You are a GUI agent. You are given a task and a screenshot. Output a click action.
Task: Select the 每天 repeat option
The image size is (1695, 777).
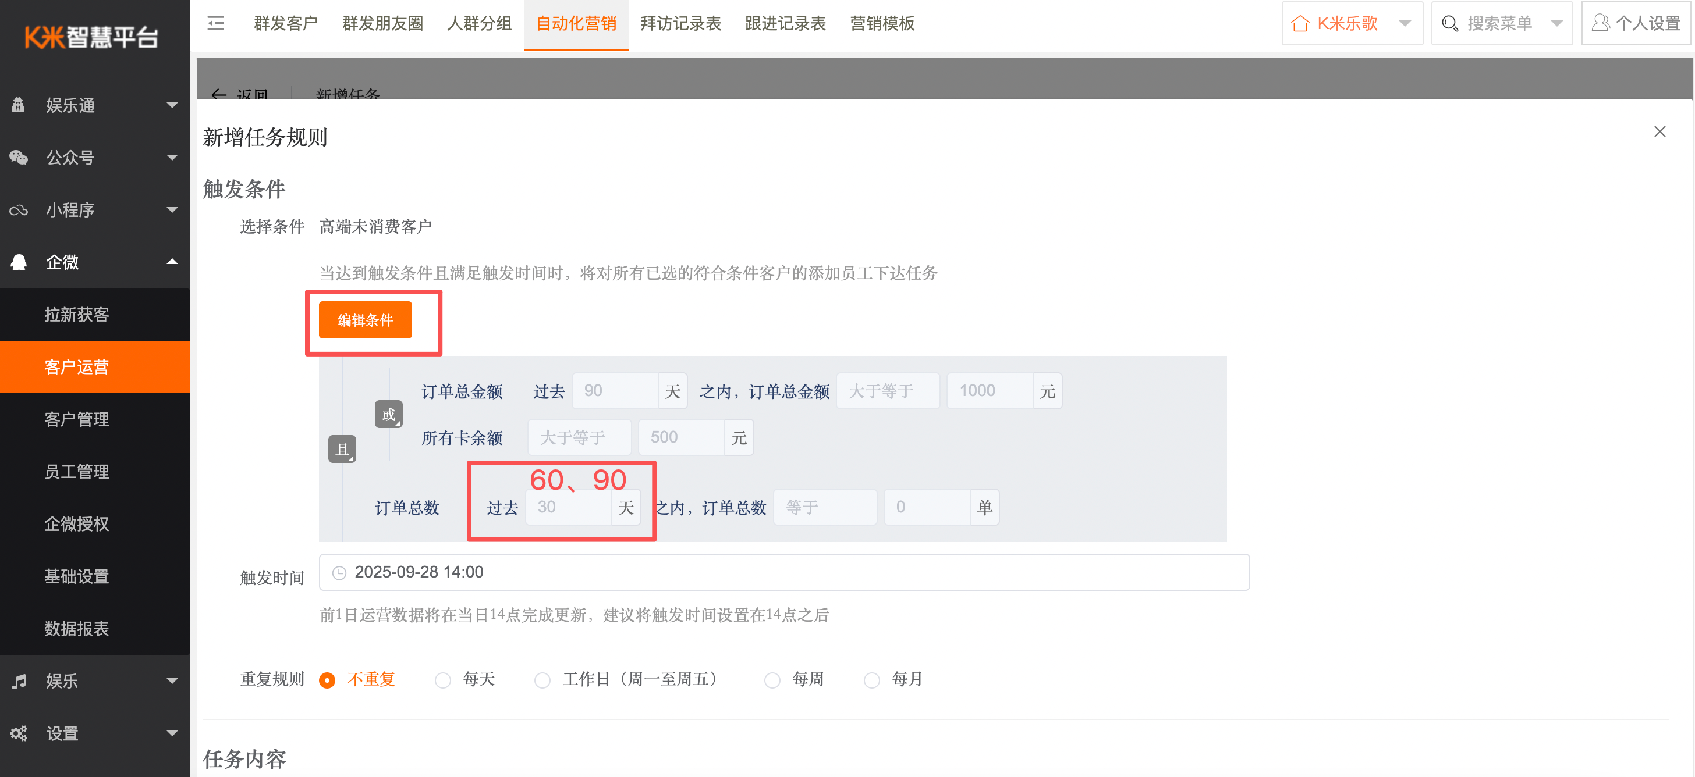[443, 680]
